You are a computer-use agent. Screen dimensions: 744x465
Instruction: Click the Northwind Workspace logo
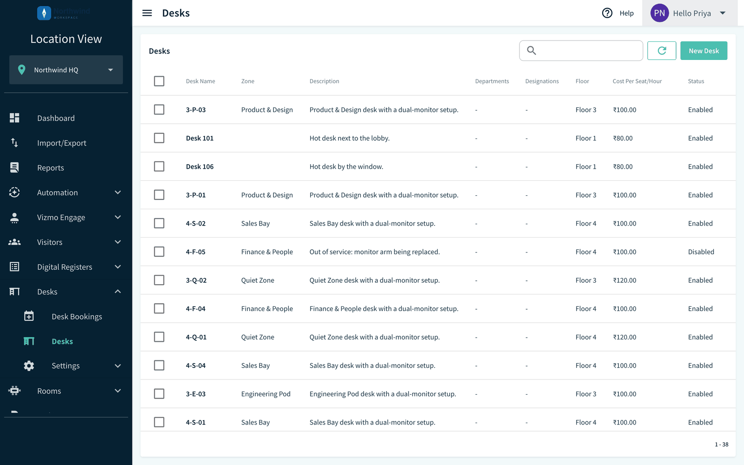64,13
